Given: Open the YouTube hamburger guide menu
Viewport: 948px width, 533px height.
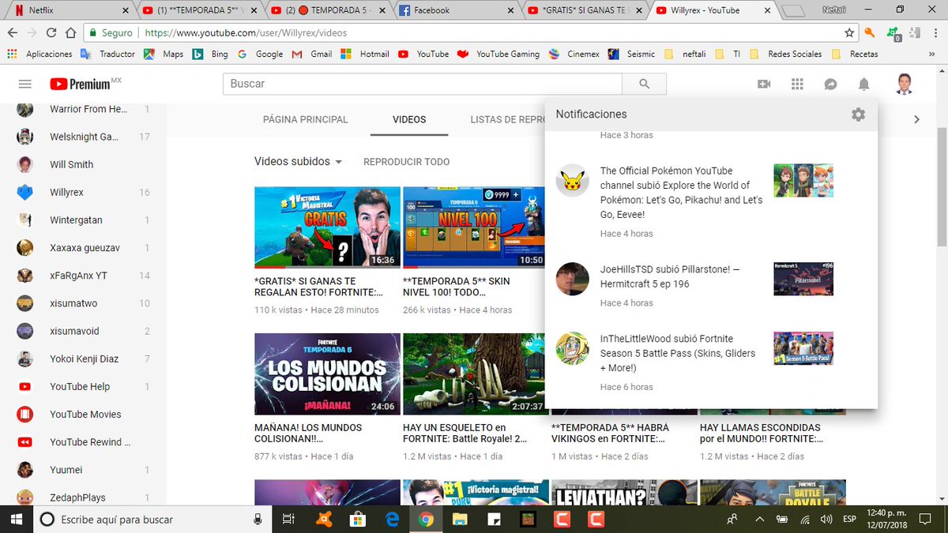Looking at the screenshot, I should 24,84.
